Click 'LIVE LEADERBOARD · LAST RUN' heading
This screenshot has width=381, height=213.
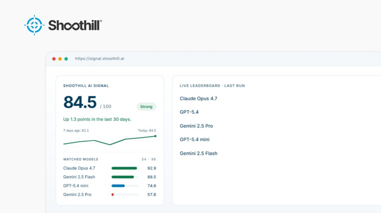(212, 86)
